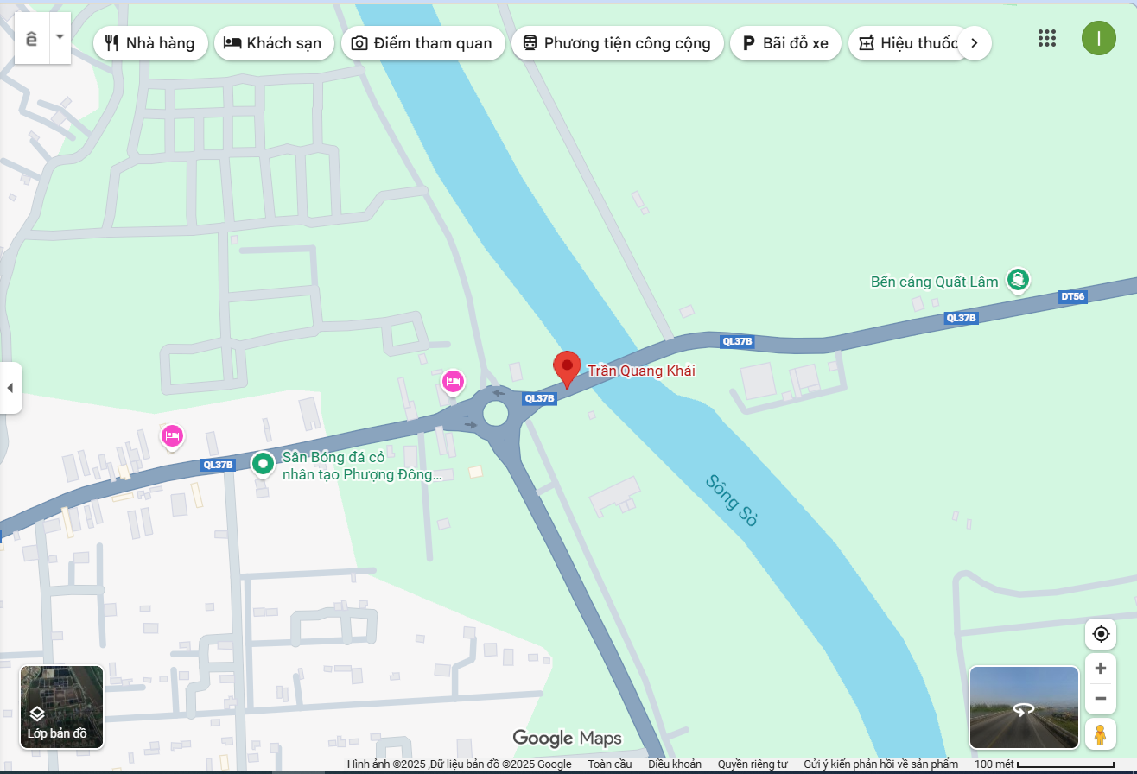Screen dimensions: 1137x774
Task: Toggle Lớp bản đồ satellite layer
Action: (61, 707)
